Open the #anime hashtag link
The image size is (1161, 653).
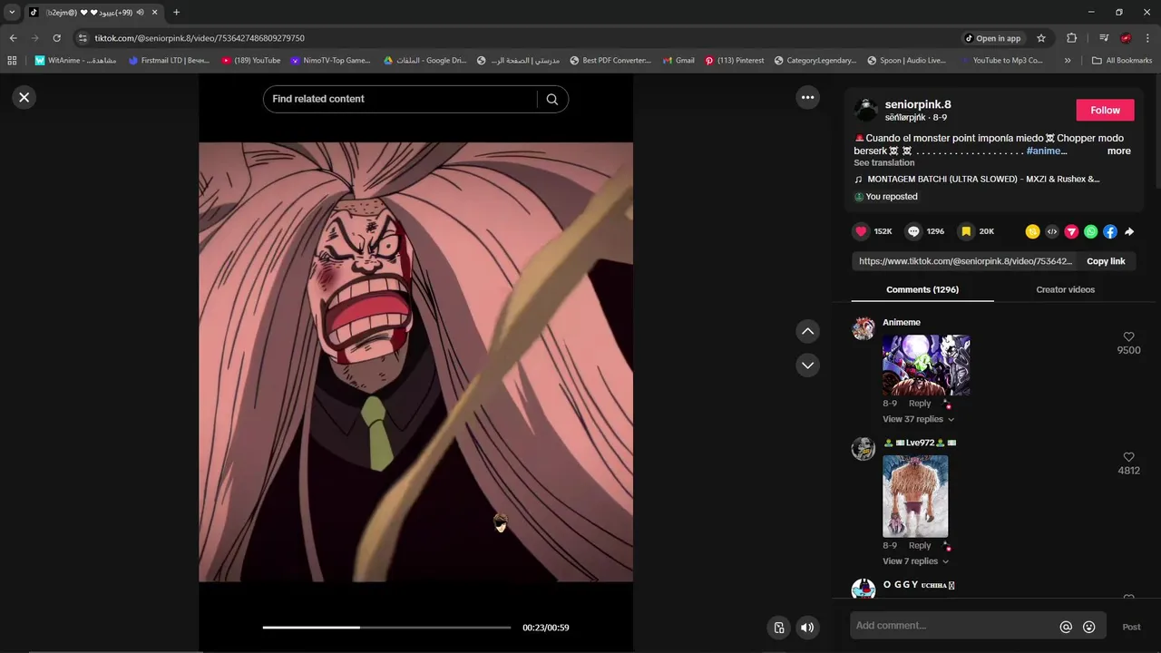[x=1046, y=151]
